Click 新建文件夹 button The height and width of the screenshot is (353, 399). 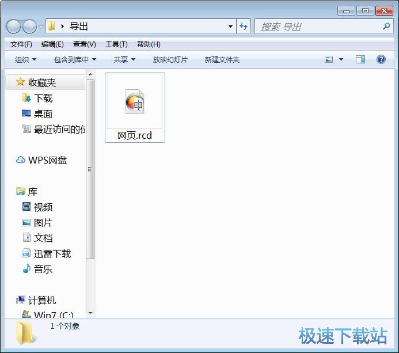(222, 59)
